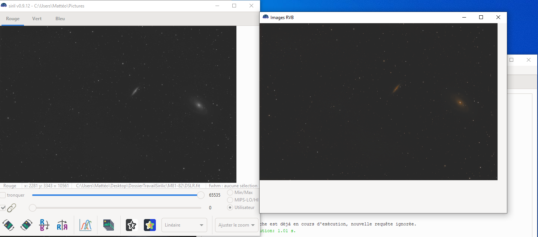Viewport: 538px width, 237px height.
Task: Maximize the siril main window
Action: click(234, 6)
